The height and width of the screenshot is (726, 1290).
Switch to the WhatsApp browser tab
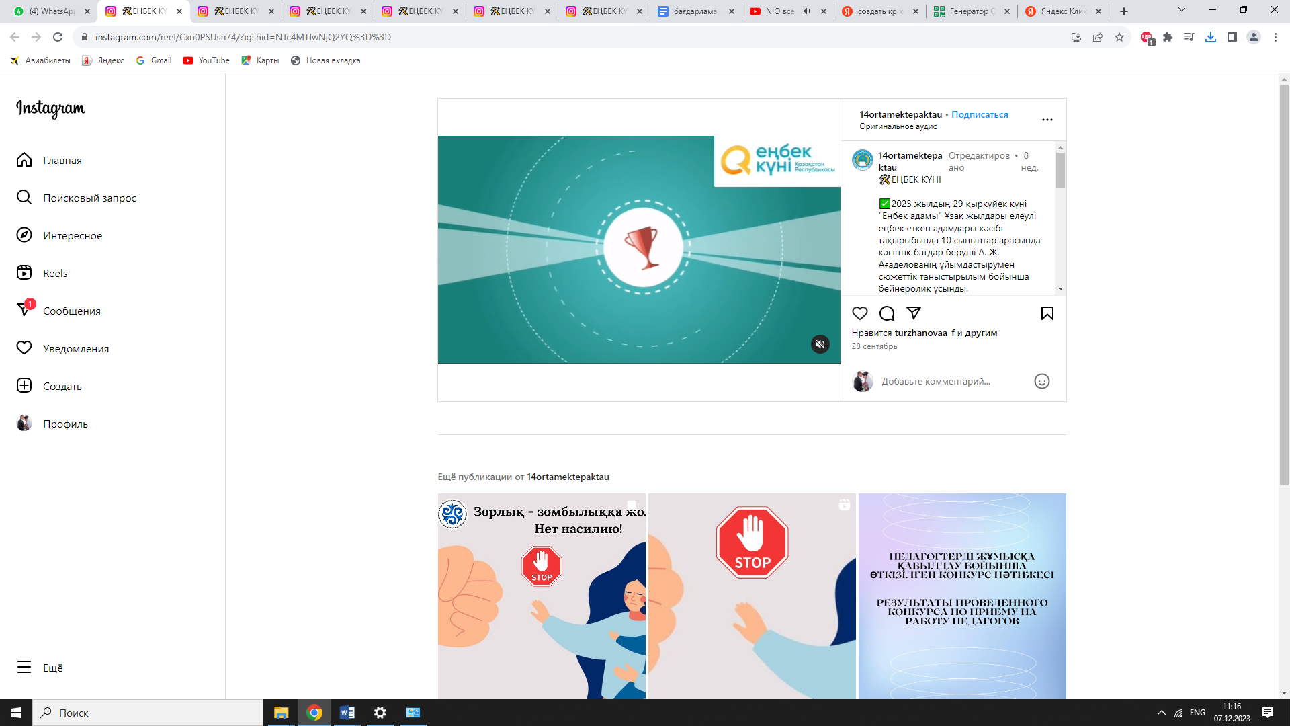(x=50, y=11)
